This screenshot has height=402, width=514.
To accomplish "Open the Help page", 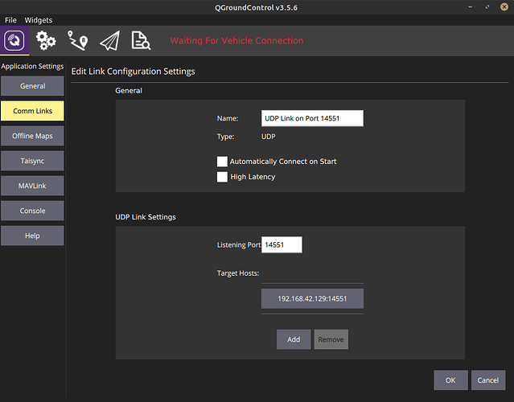I will click(32, 236).
